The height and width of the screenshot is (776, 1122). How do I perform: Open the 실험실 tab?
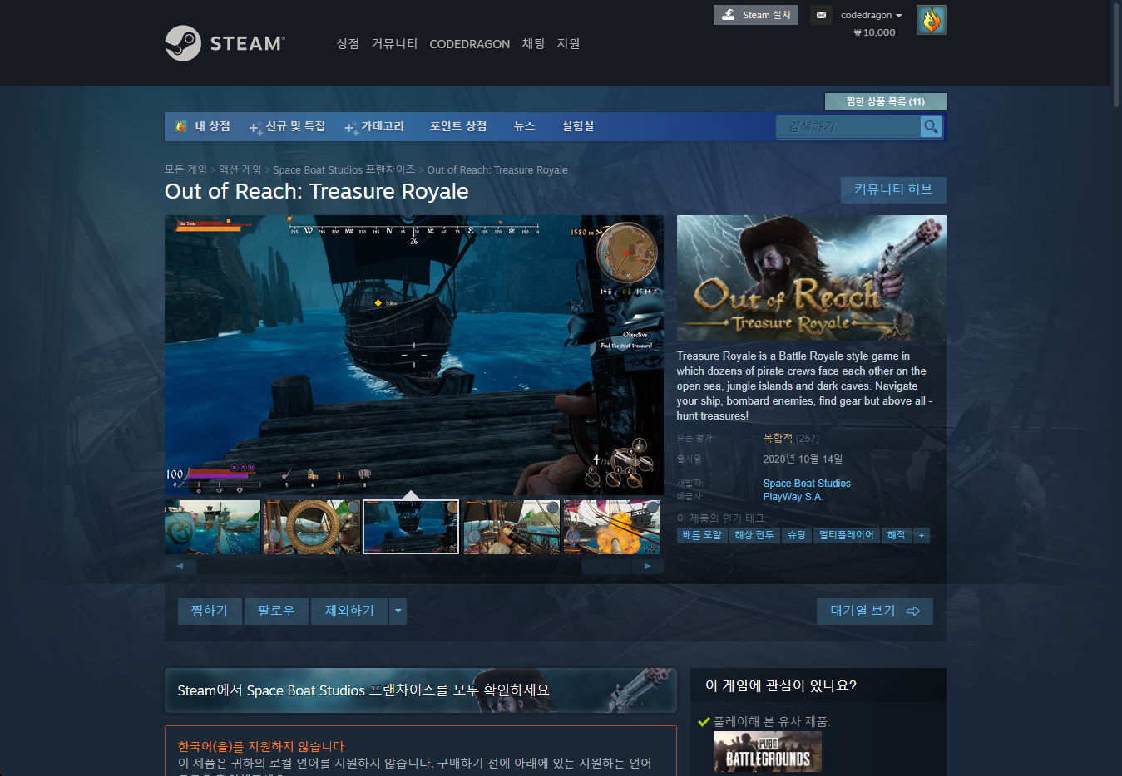(x=578, y=126)
